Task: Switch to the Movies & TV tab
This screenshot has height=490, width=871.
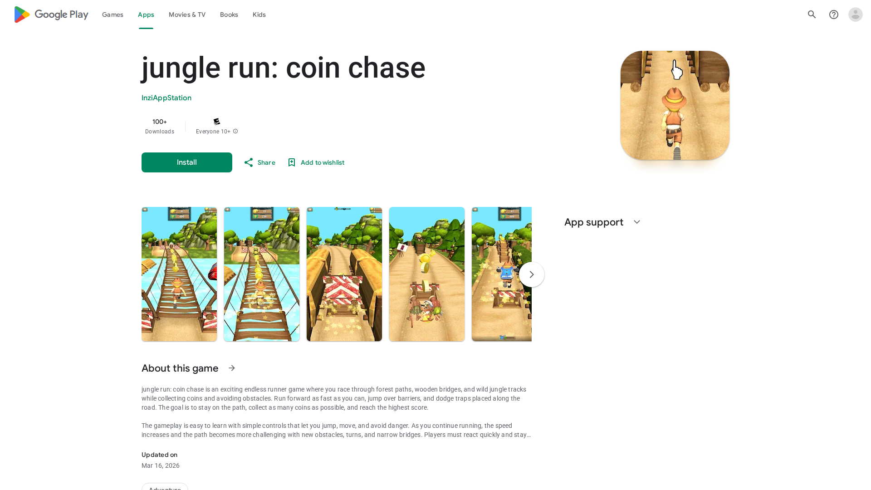Action: 187,15
